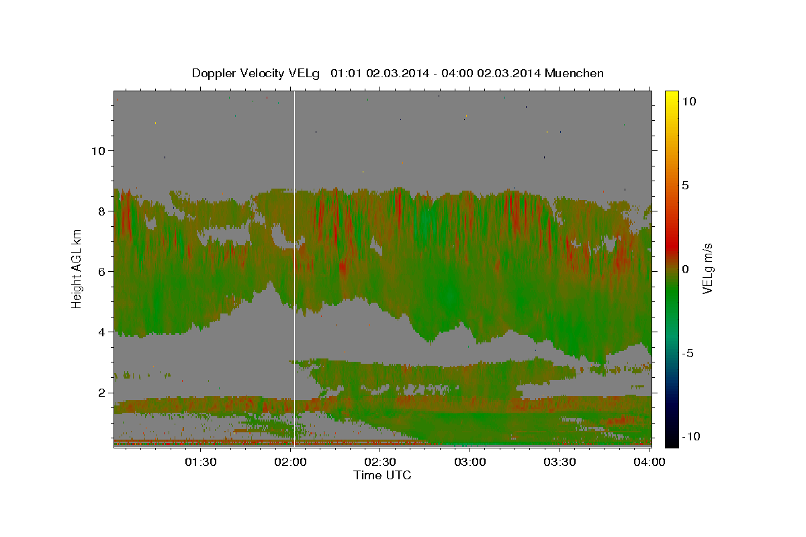The width and height of the screenshot is (806, 537).
Task: Click the yellow top of the colorbar
Action: 672,98
